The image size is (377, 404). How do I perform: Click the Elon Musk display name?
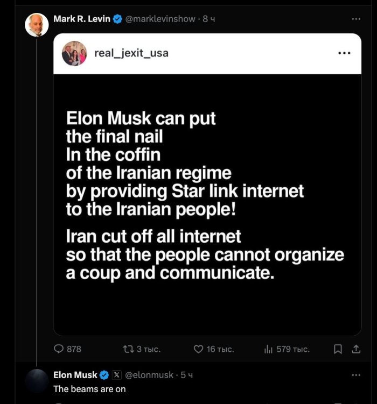point(75,375)
